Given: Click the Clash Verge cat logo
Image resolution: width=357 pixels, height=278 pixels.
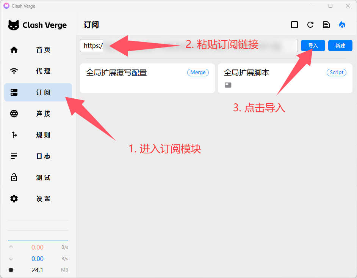Looking at the screenshot, I should click(14, 25).
